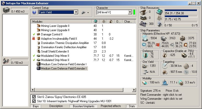The image size is (202, 109).
Task: Click the launcher hardpoints icon in Ship Resources
Action: tap(143, 18)
